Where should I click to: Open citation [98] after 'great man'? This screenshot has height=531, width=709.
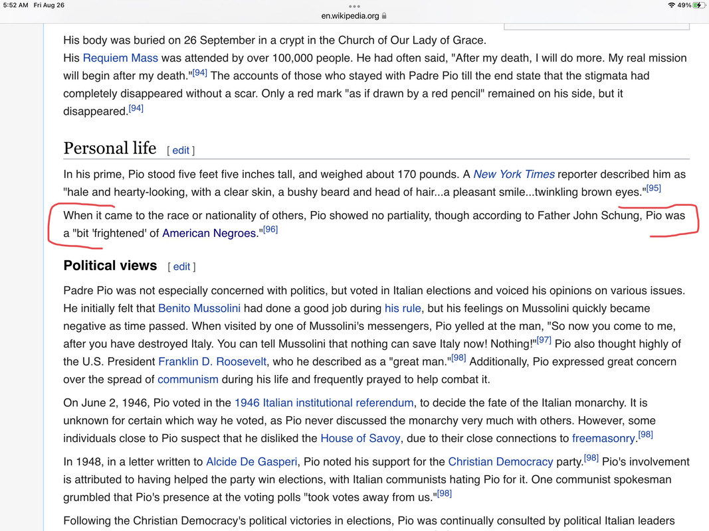coord(458,358)
